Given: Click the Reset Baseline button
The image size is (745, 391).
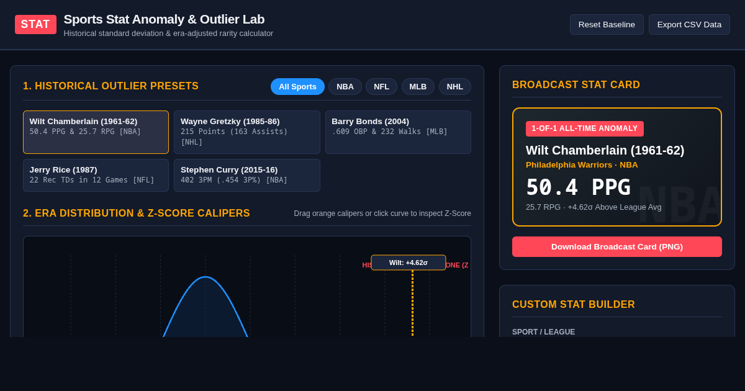Looking at the screenshot, I should point(607,24).
